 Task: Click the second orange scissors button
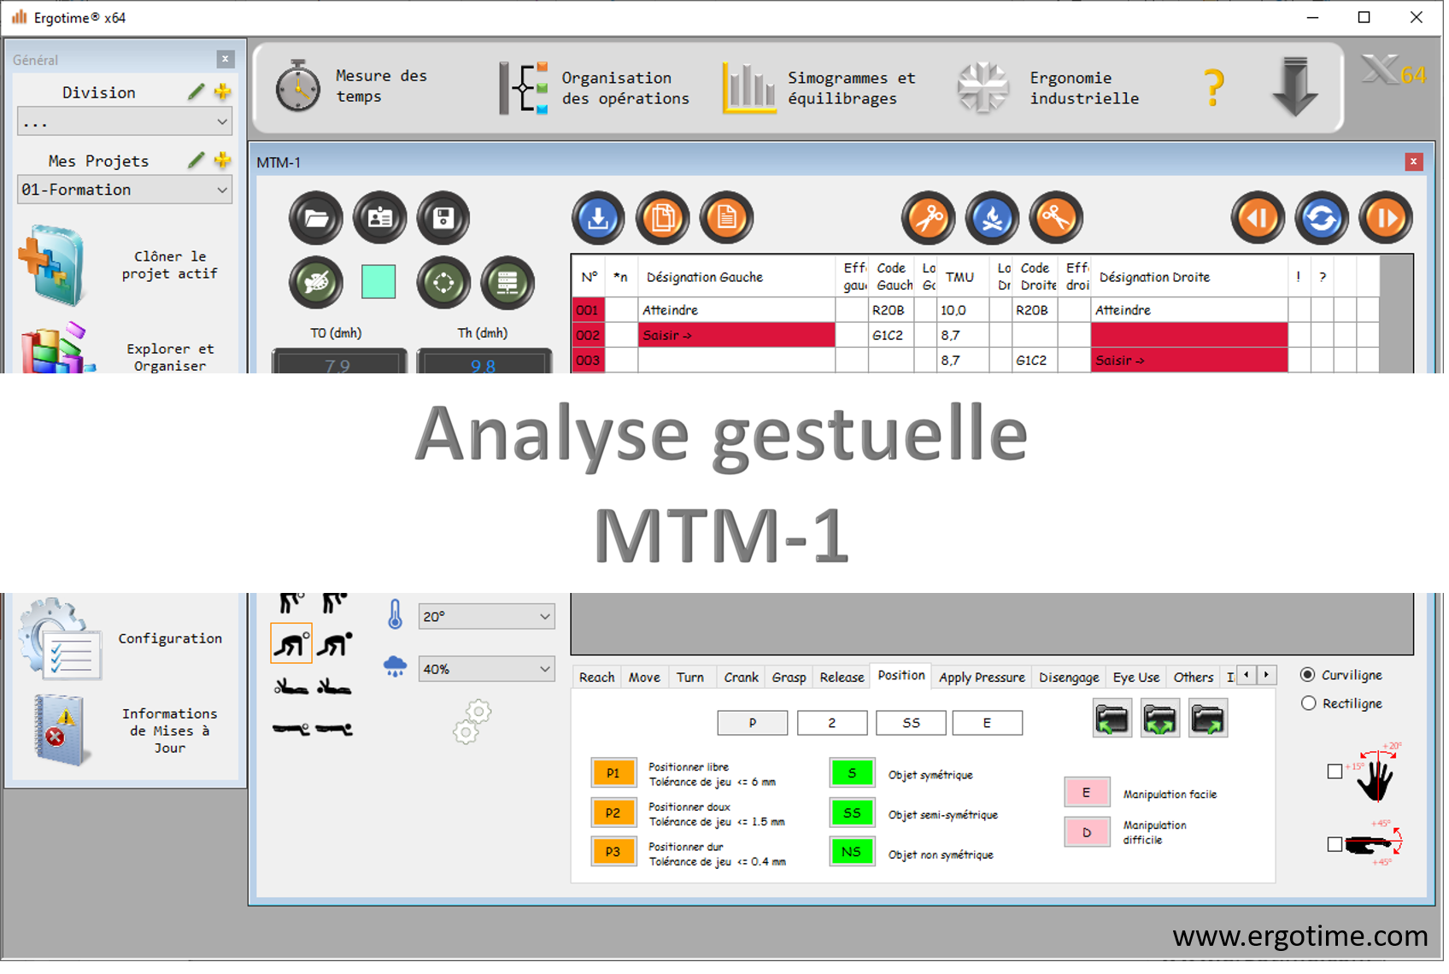coord(1056,219)
